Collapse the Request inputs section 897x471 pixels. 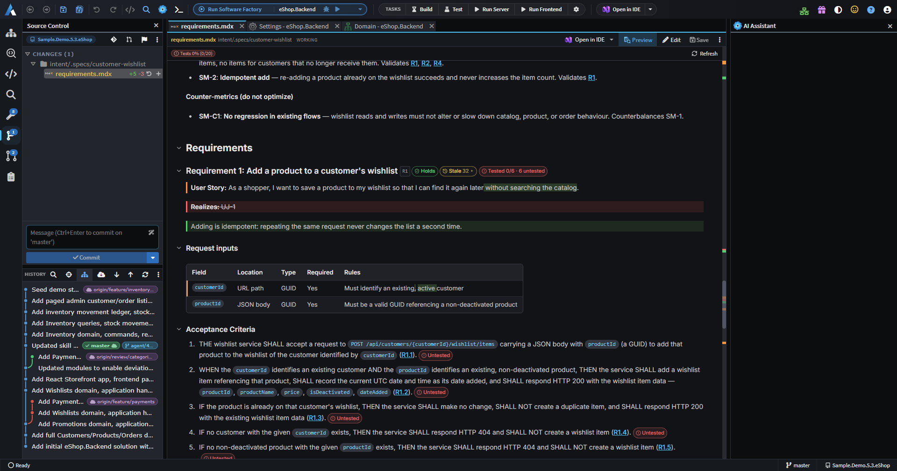pos(178,248)
